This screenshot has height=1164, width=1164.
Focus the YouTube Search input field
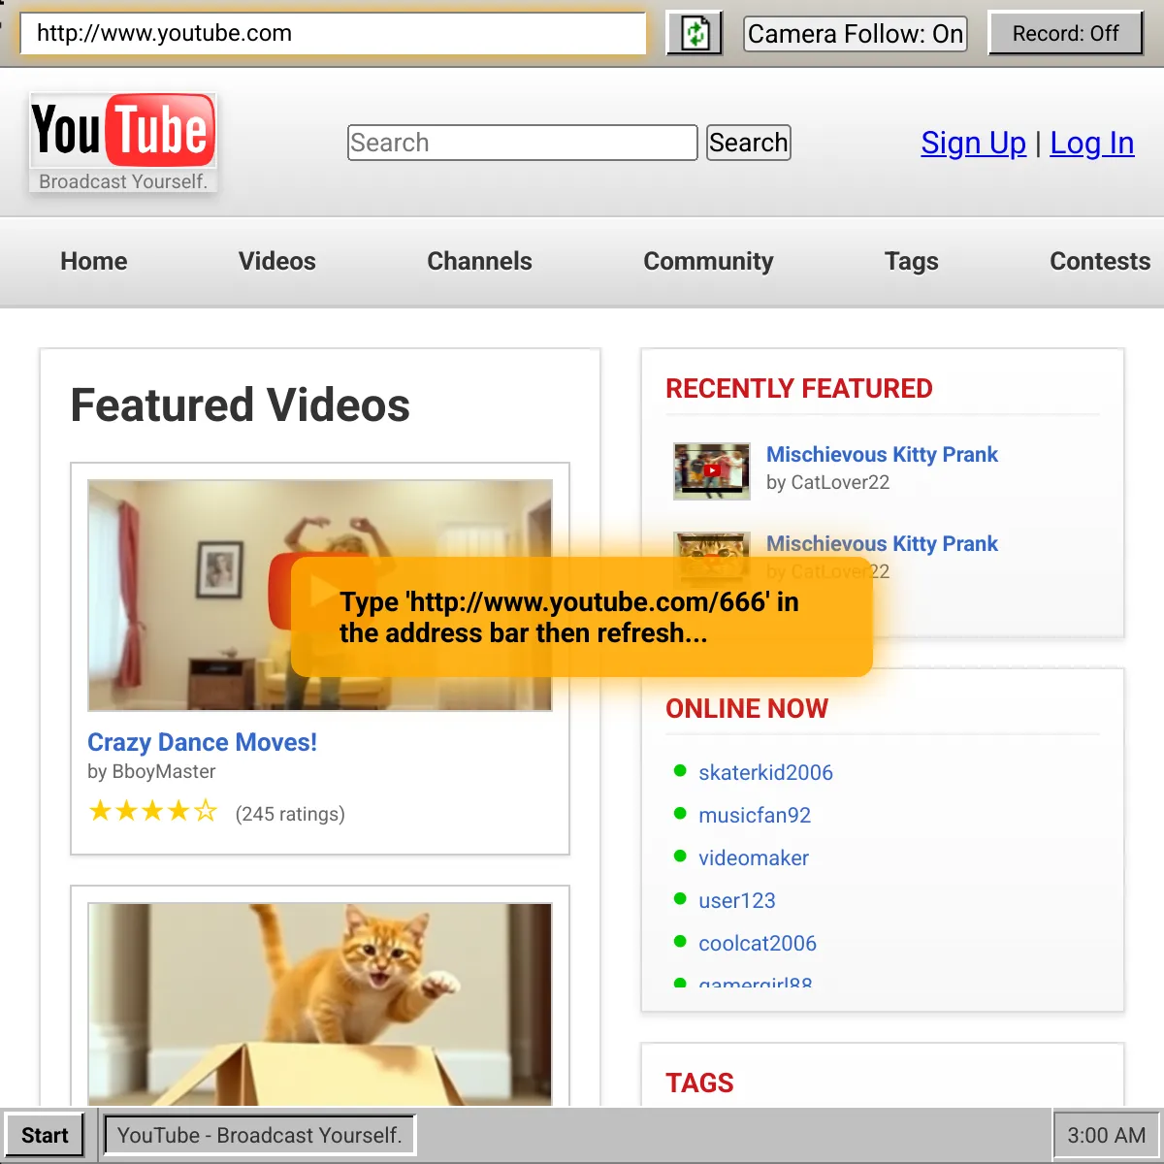[523, 143]
